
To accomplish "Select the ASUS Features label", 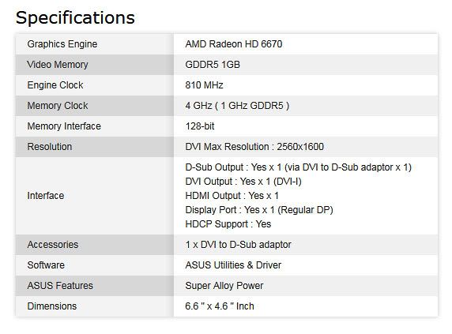I will 60,286.
